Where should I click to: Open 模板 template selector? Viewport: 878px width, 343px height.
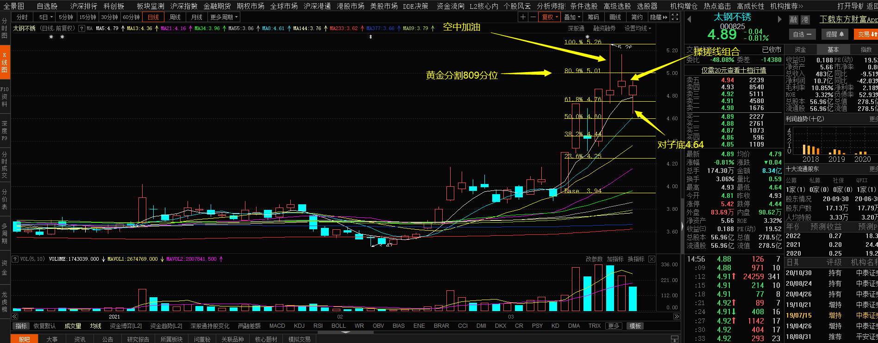[635, 326]
